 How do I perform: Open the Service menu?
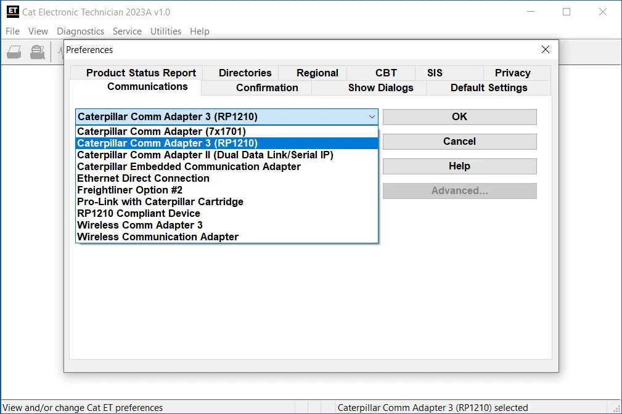(x=127, y=31)
